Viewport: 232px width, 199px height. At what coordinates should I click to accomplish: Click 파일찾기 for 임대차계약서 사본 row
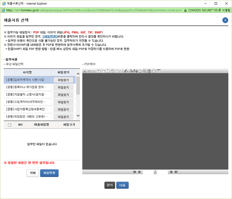63,80
